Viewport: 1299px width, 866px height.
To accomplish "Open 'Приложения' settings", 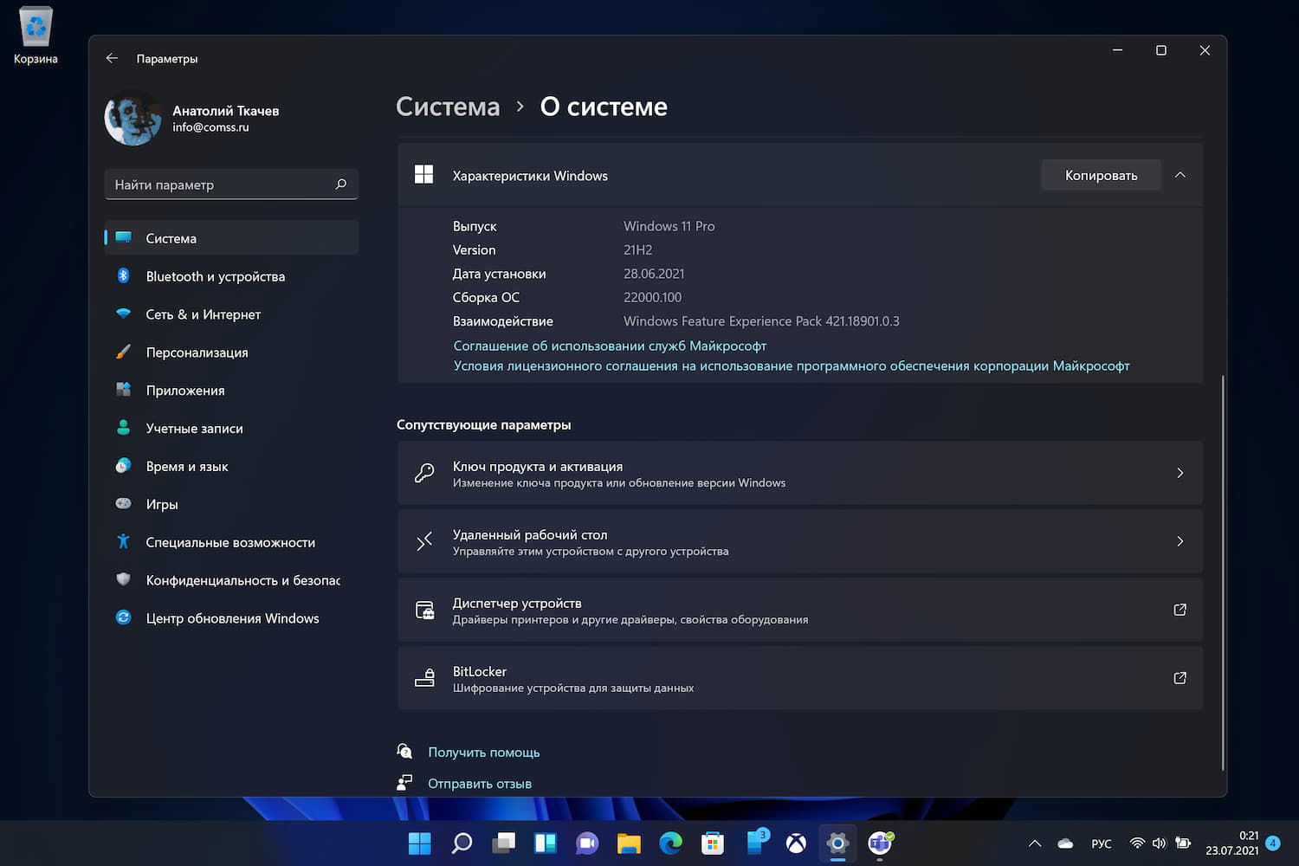I will [x=231, y=391].
